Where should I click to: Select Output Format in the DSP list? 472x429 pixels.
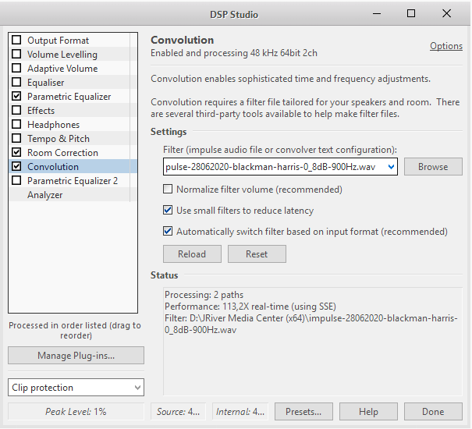point(58,41)
